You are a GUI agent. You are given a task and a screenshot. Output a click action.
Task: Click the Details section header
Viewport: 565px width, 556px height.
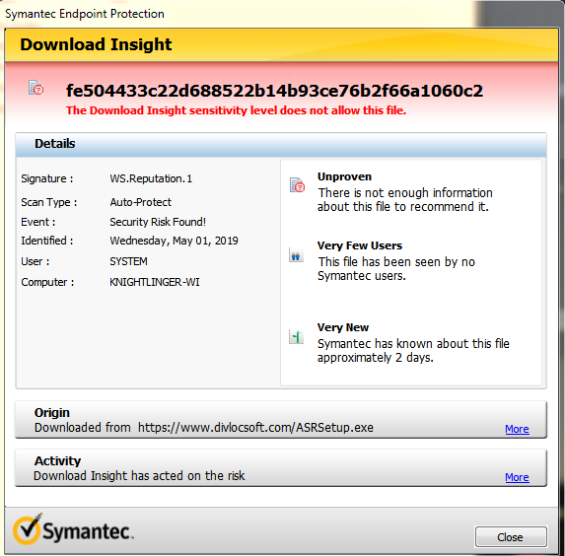281,144
